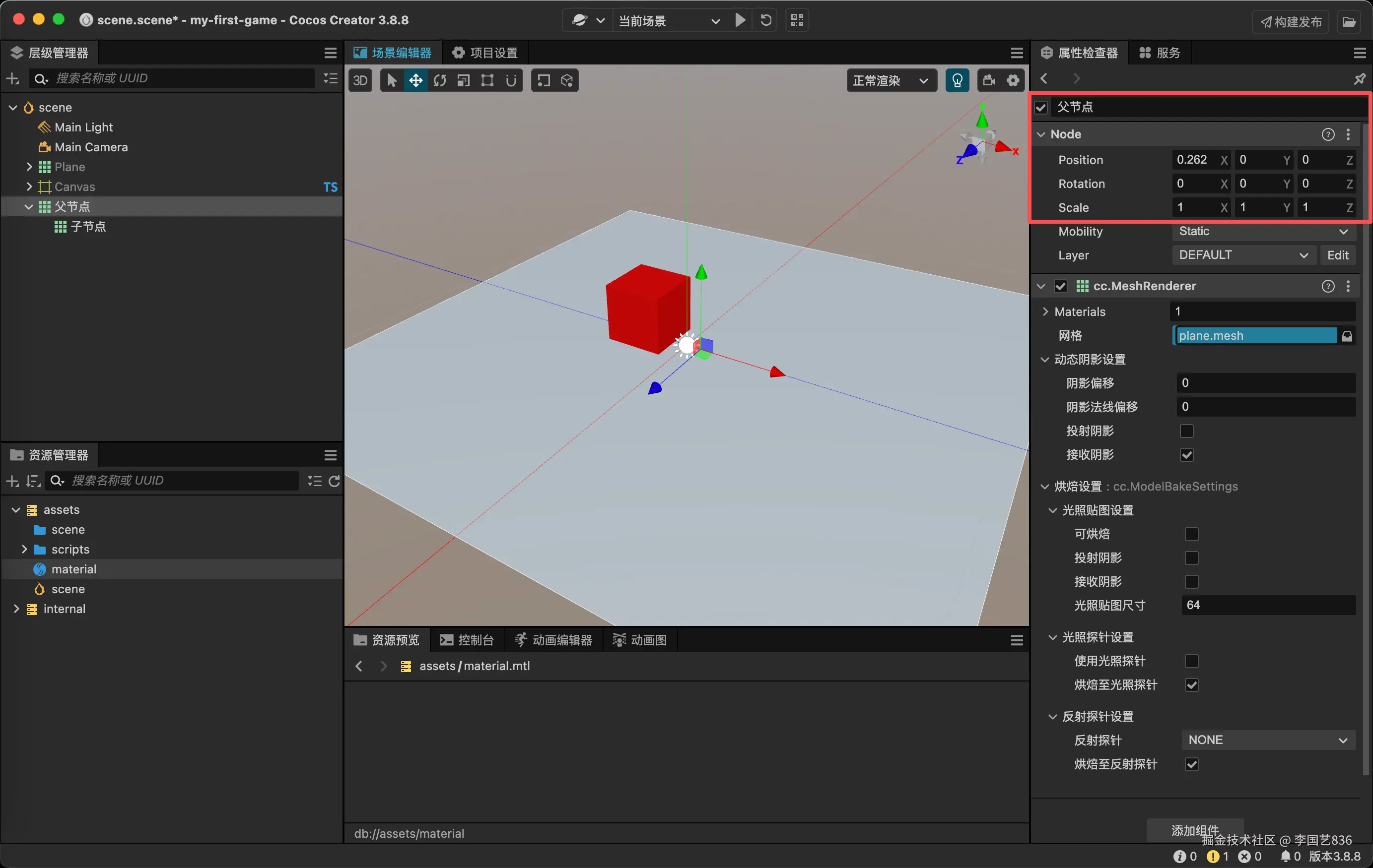Select the scale gizmo tool

[464, 80]
